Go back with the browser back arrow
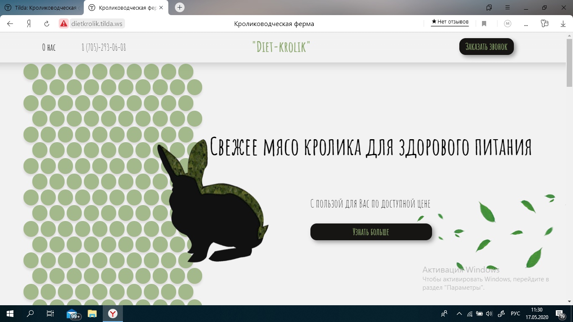 pos(10,24)
